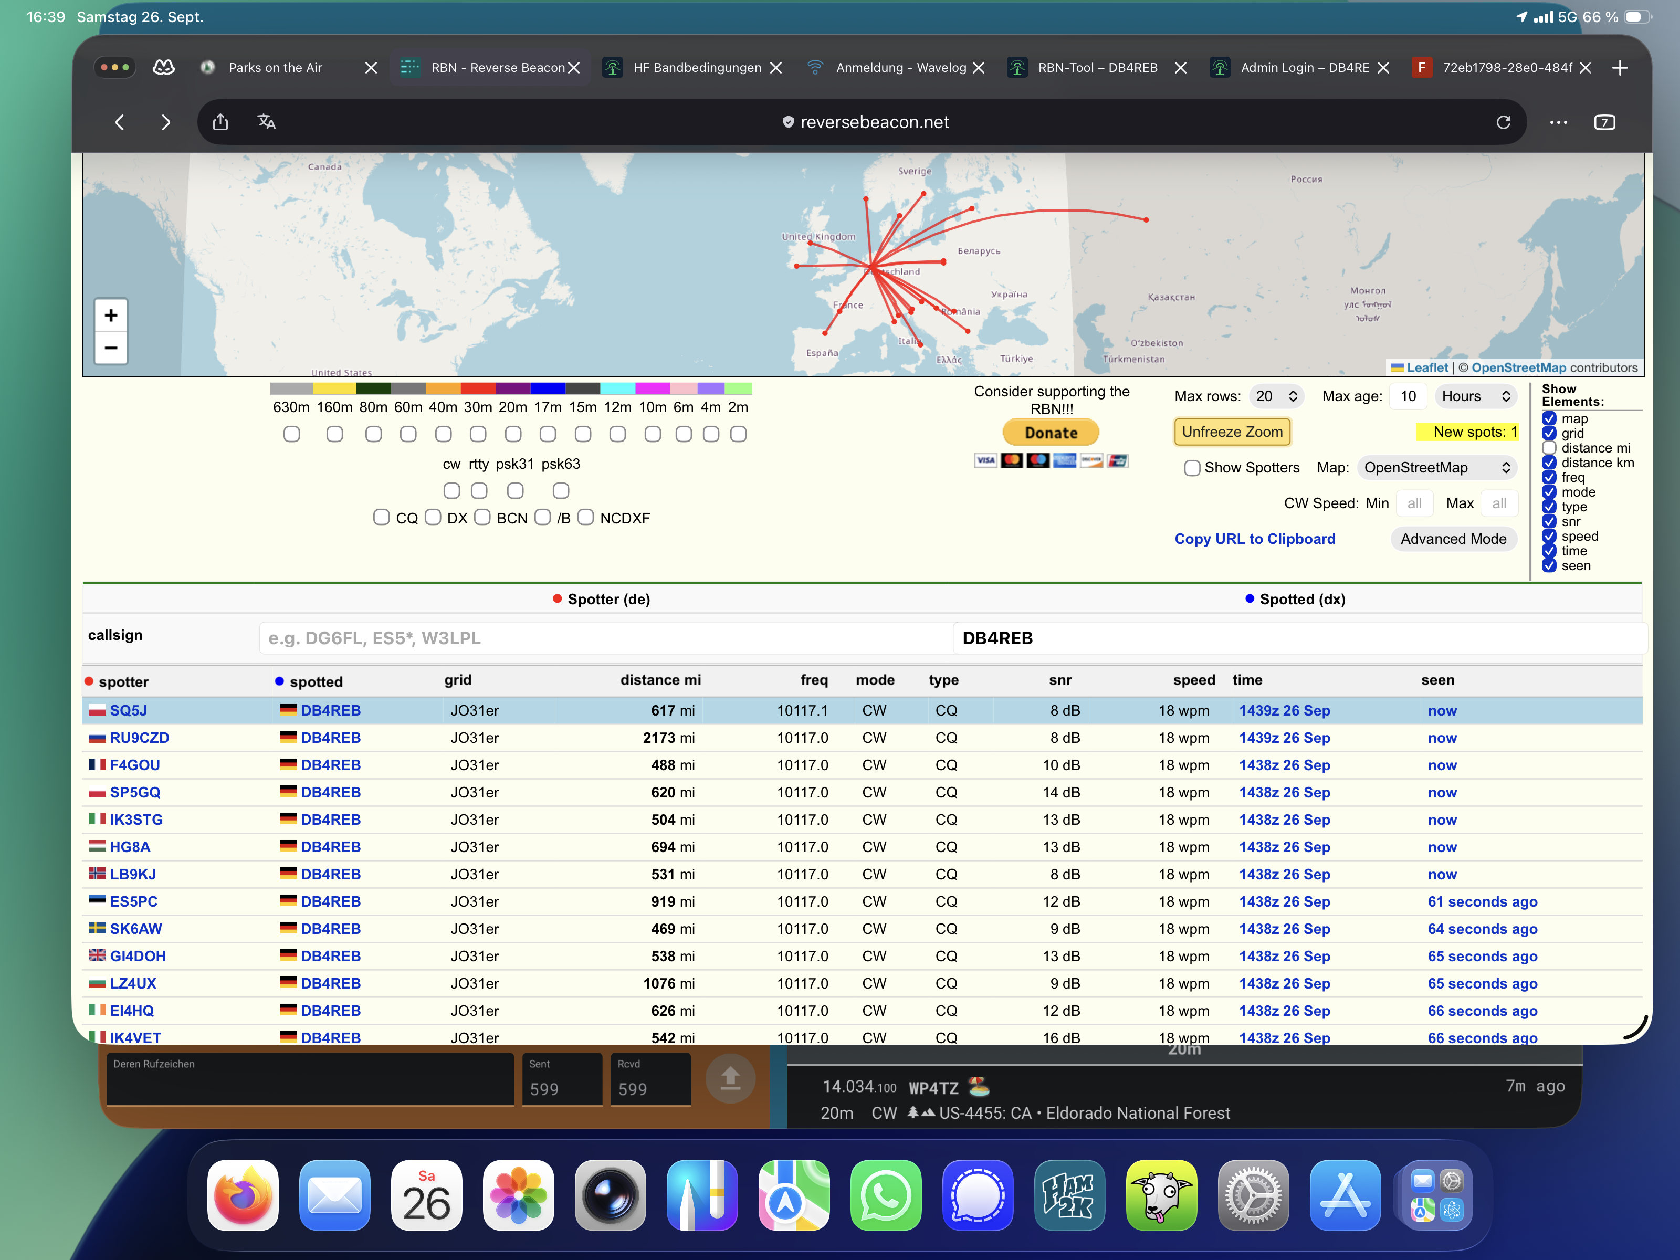Go forward to the next page
This screenshot has width=1680, height=1260.
(x=165, y=122)
